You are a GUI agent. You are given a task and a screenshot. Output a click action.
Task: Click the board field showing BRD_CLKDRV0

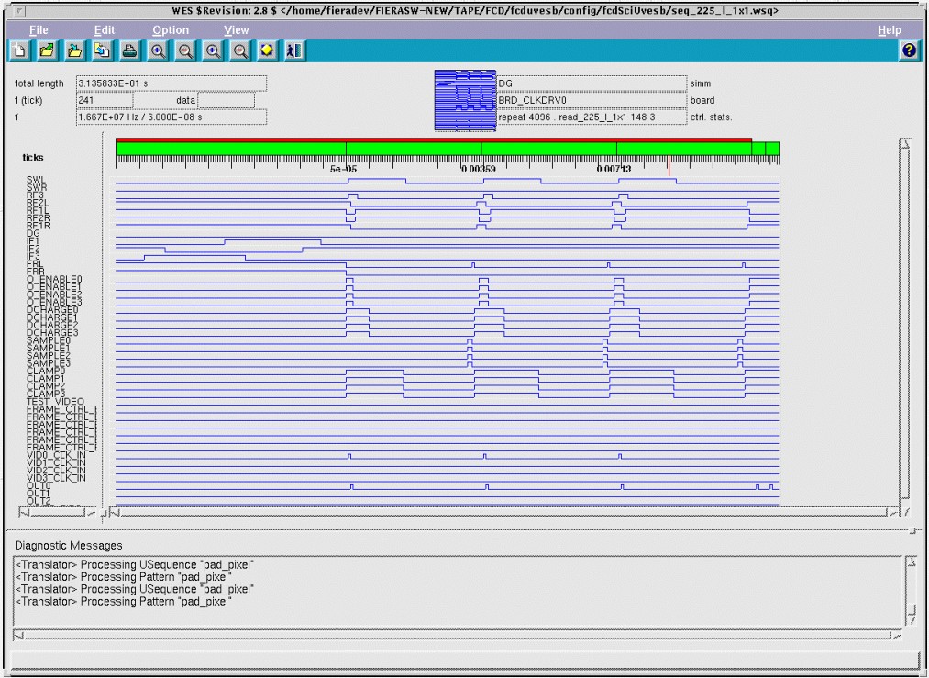pyautogui.click(x=591, y=100)
